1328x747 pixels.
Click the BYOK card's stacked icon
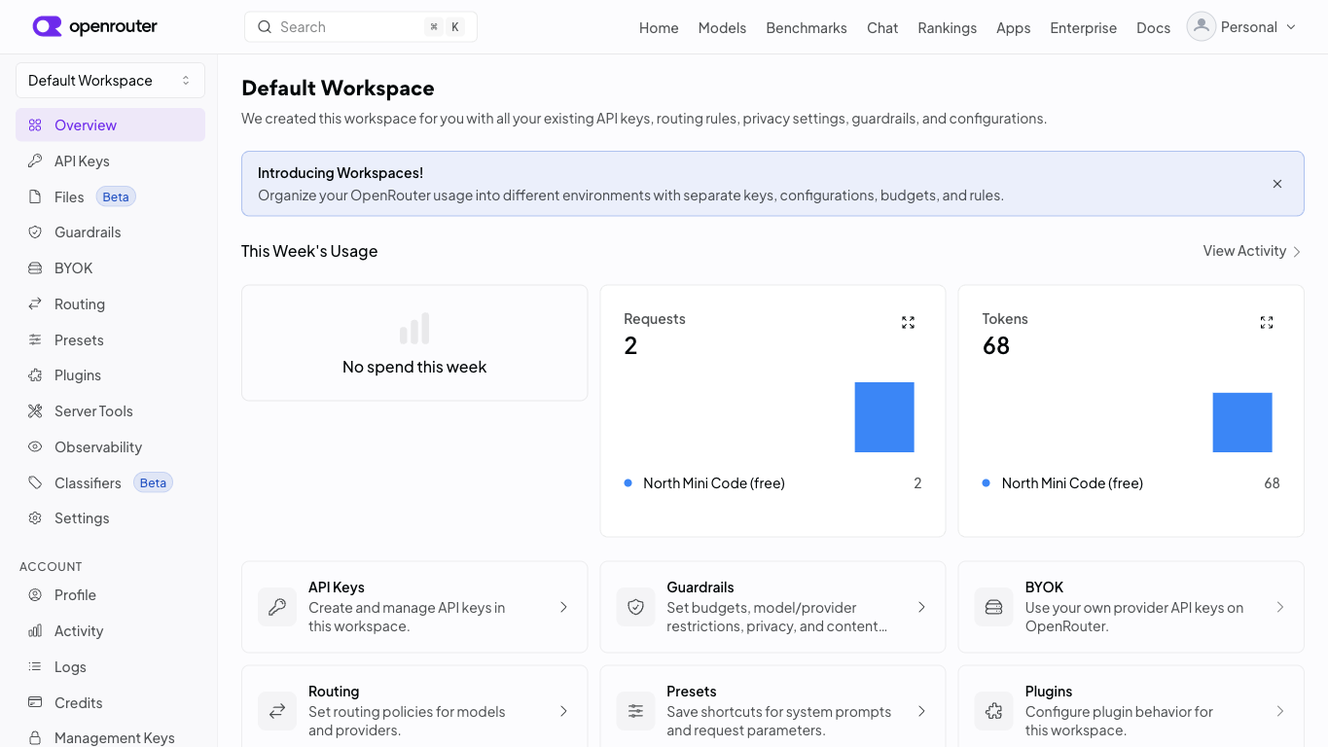[x=993, y=607]
